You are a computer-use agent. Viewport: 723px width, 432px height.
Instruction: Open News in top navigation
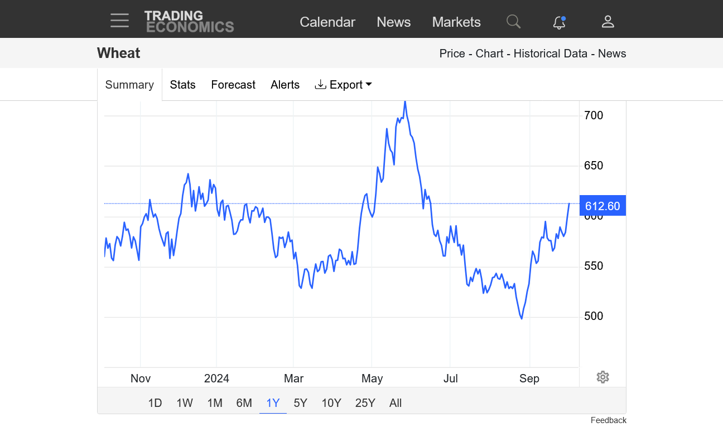393,22
